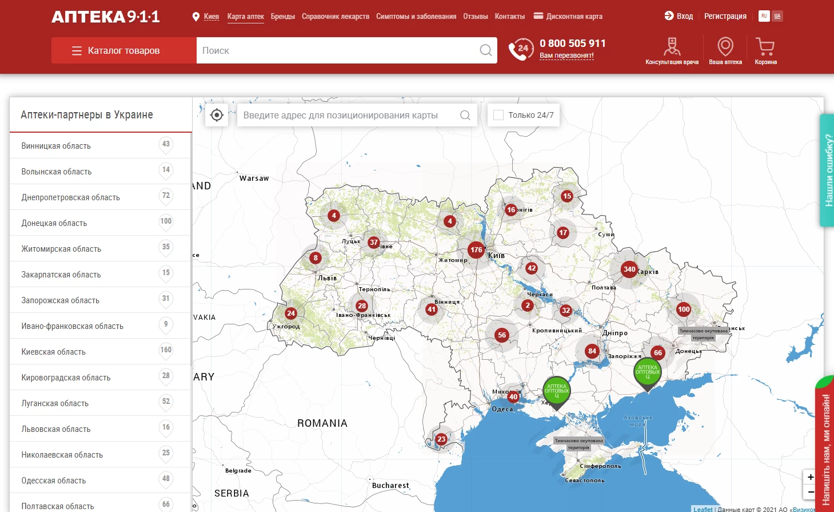Open the Нашли ошибку? side tab
This screenshot has width=834, height=512.
(827, 170)
